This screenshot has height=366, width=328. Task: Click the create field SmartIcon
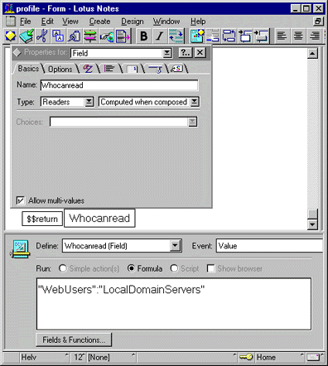pos(245,36)
